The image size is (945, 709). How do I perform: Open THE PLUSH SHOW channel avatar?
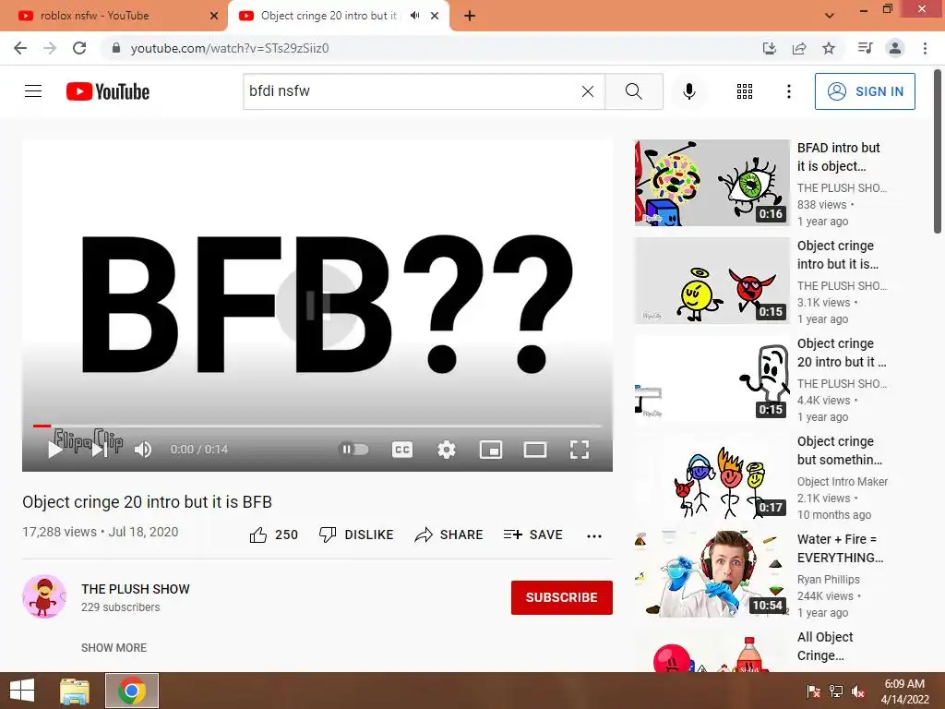[x=44, y=596]
